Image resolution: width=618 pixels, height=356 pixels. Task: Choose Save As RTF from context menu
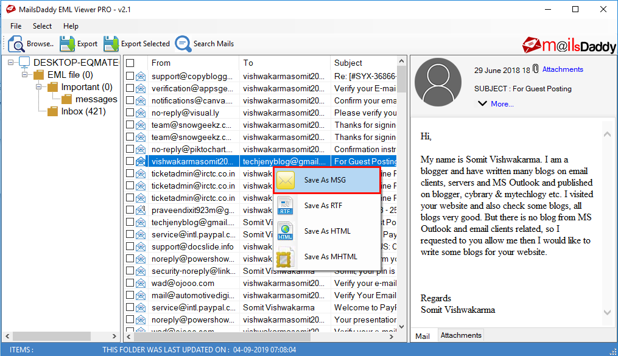(327, 206)
